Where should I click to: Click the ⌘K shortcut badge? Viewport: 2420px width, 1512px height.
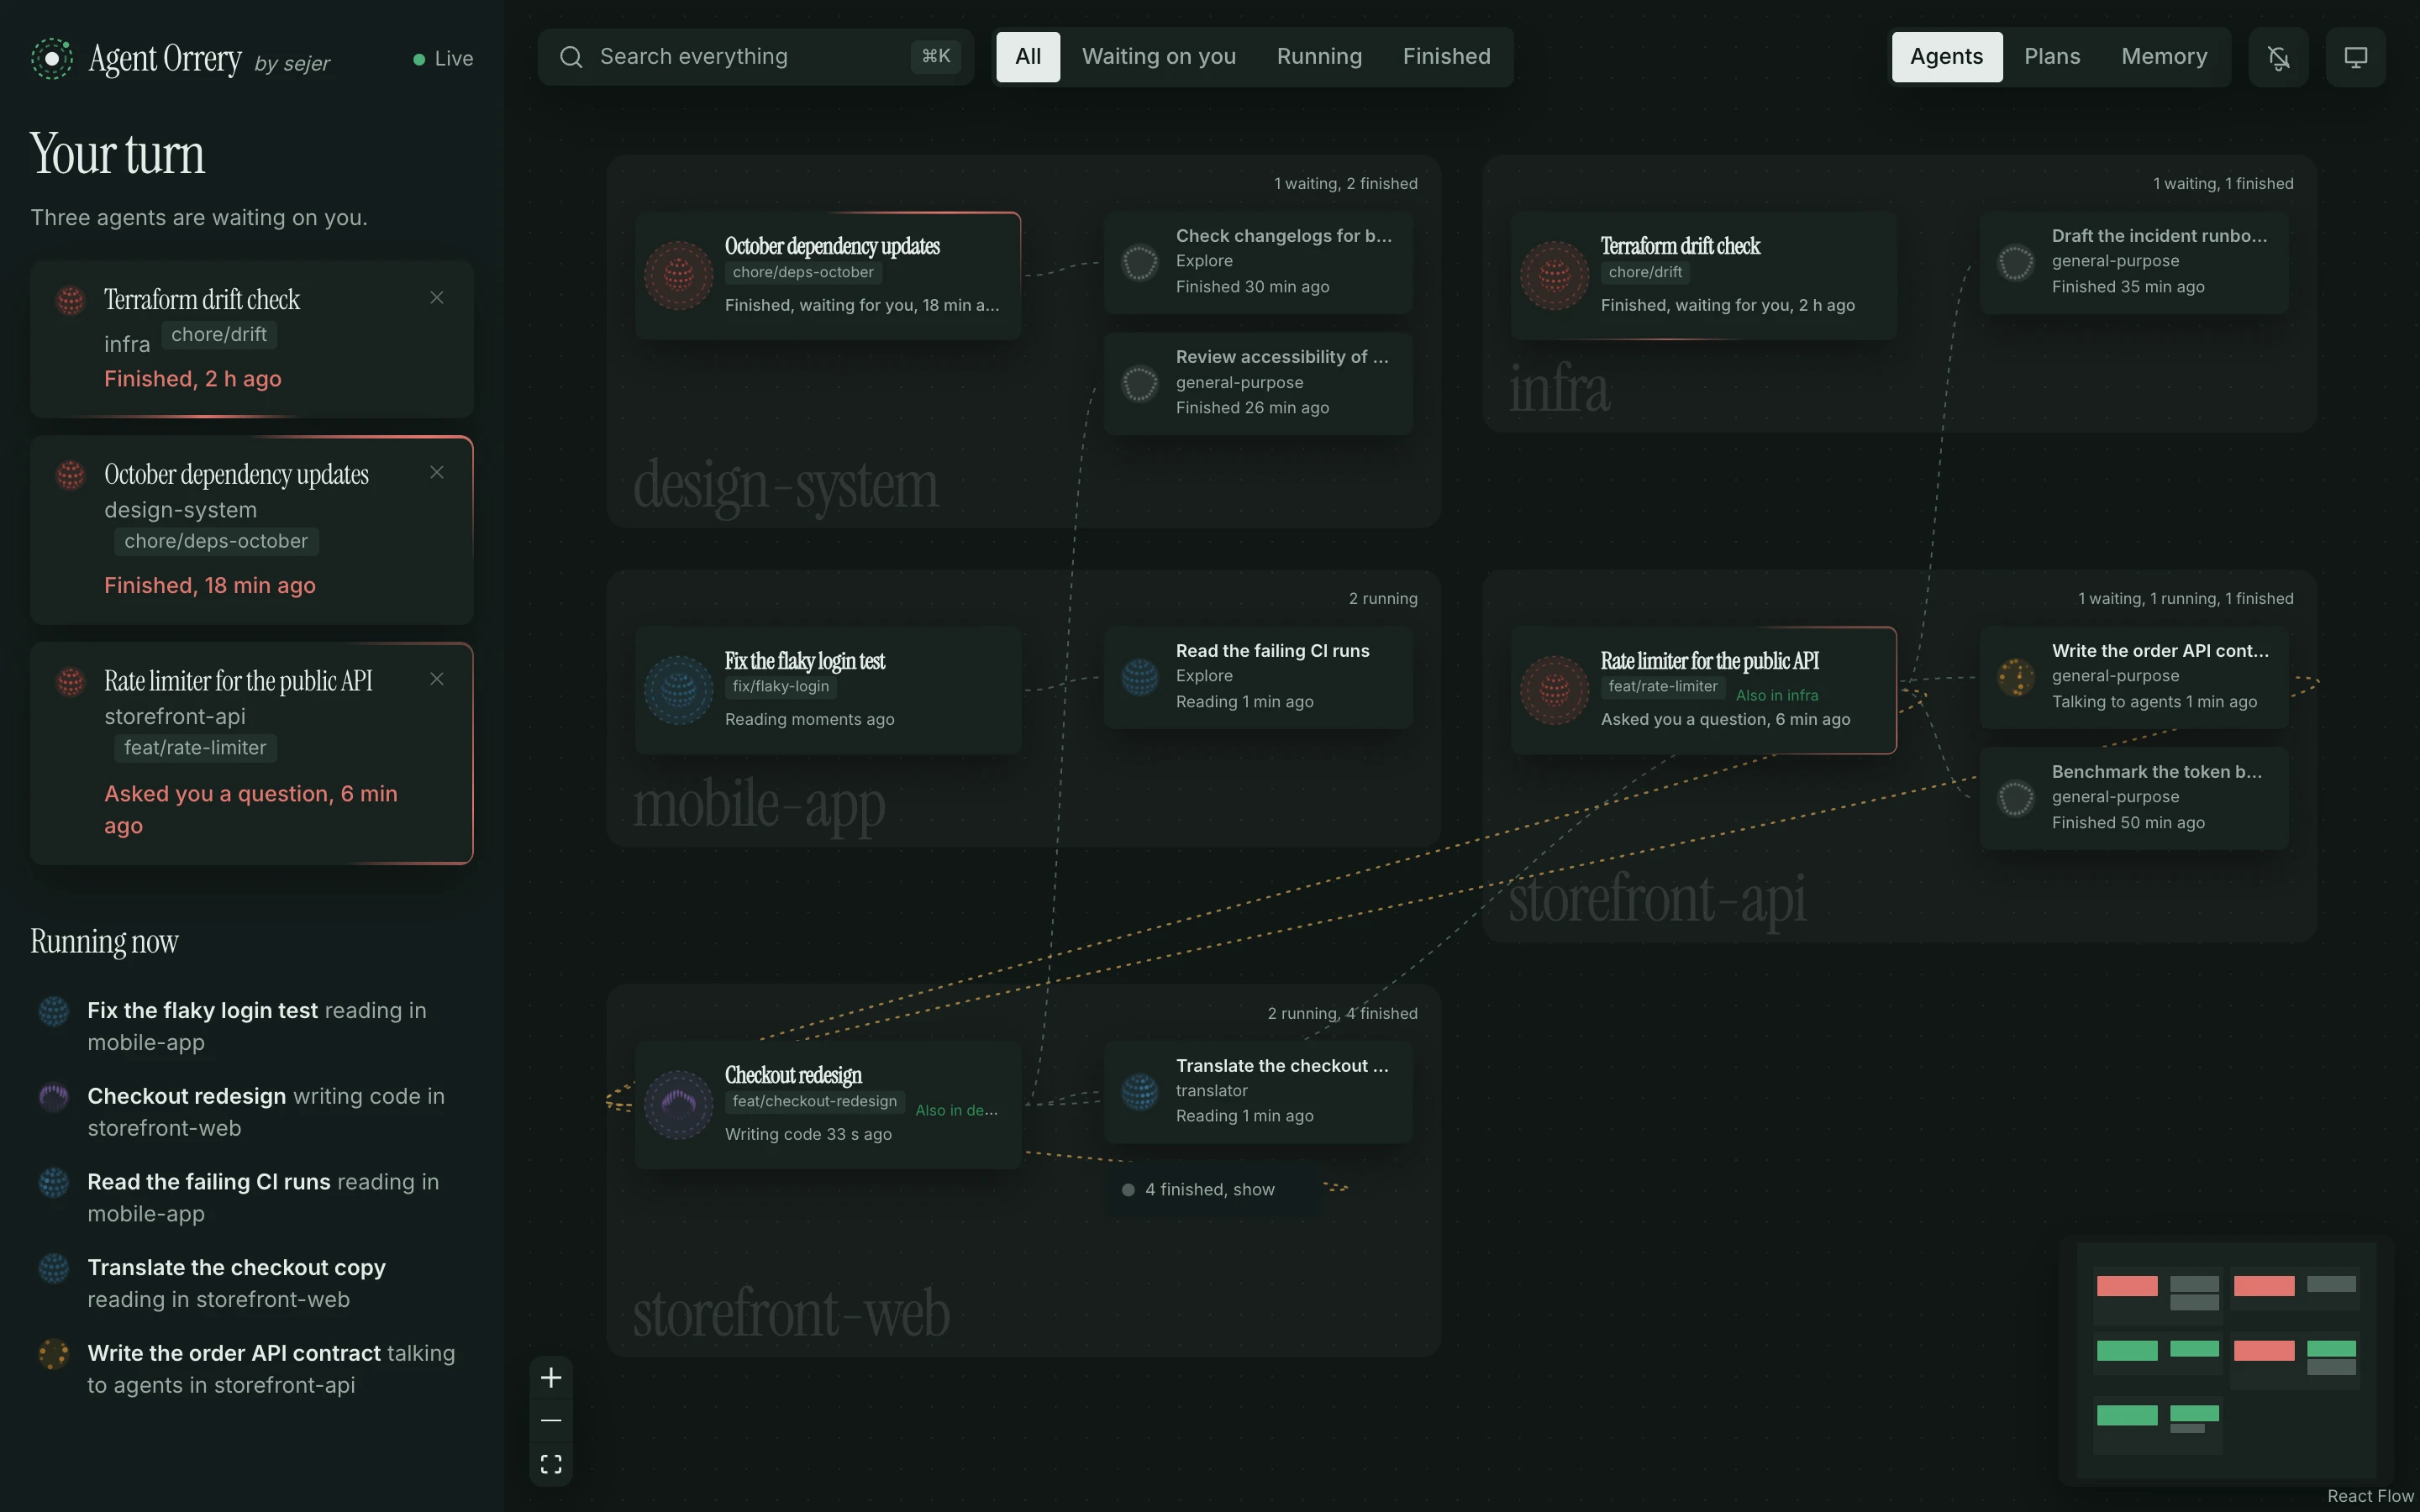click(936, 56)
